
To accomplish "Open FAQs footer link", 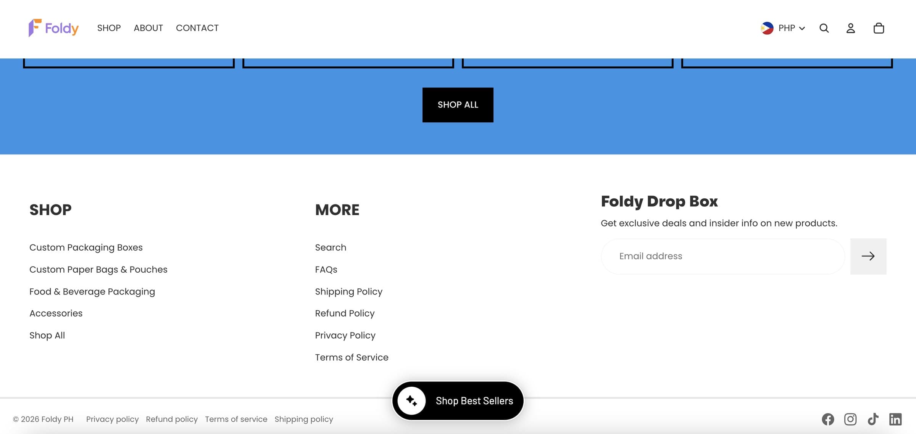I will (326, 270).
